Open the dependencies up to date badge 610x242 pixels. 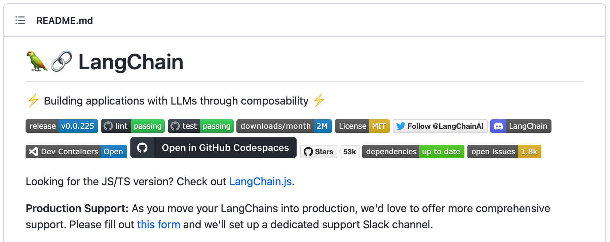tap(413, 152)
